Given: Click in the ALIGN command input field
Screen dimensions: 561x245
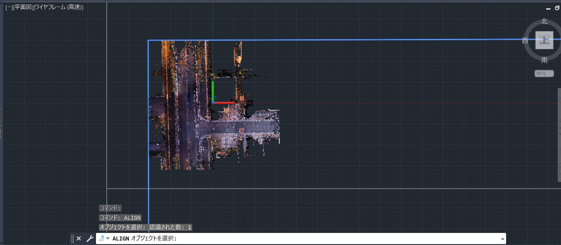Looking at the screenshot, I should click(302, 238).
